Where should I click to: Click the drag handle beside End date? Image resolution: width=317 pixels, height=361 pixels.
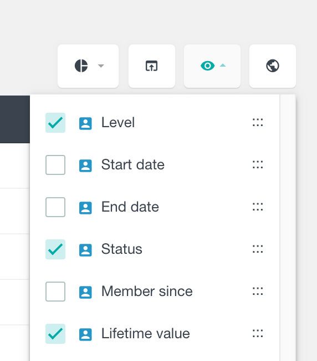[258, 207]
